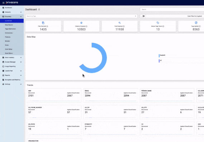
Task: Click the Tags Applied shield icon
Action: (196, 23)
